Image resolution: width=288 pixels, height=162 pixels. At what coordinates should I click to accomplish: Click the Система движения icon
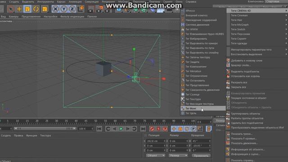(183, 25)
